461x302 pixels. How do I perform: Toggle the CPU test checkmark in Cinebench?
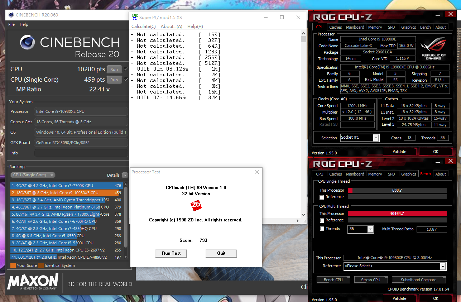126,69
